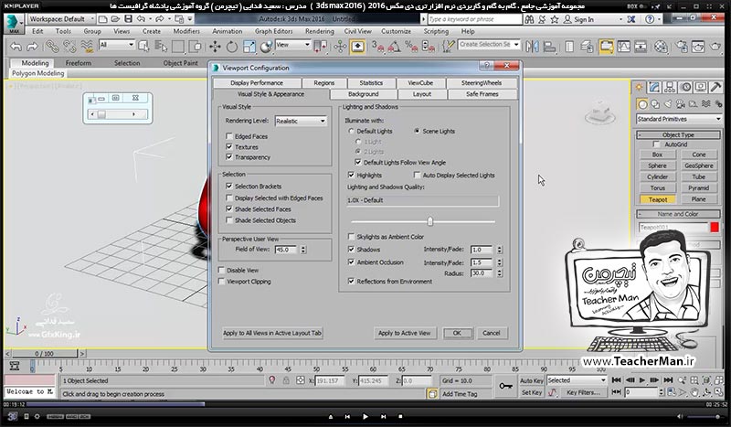This screenshot has height=427, width=731.
Task: Open Select by Name list icon
Action: tap(161, 47)
